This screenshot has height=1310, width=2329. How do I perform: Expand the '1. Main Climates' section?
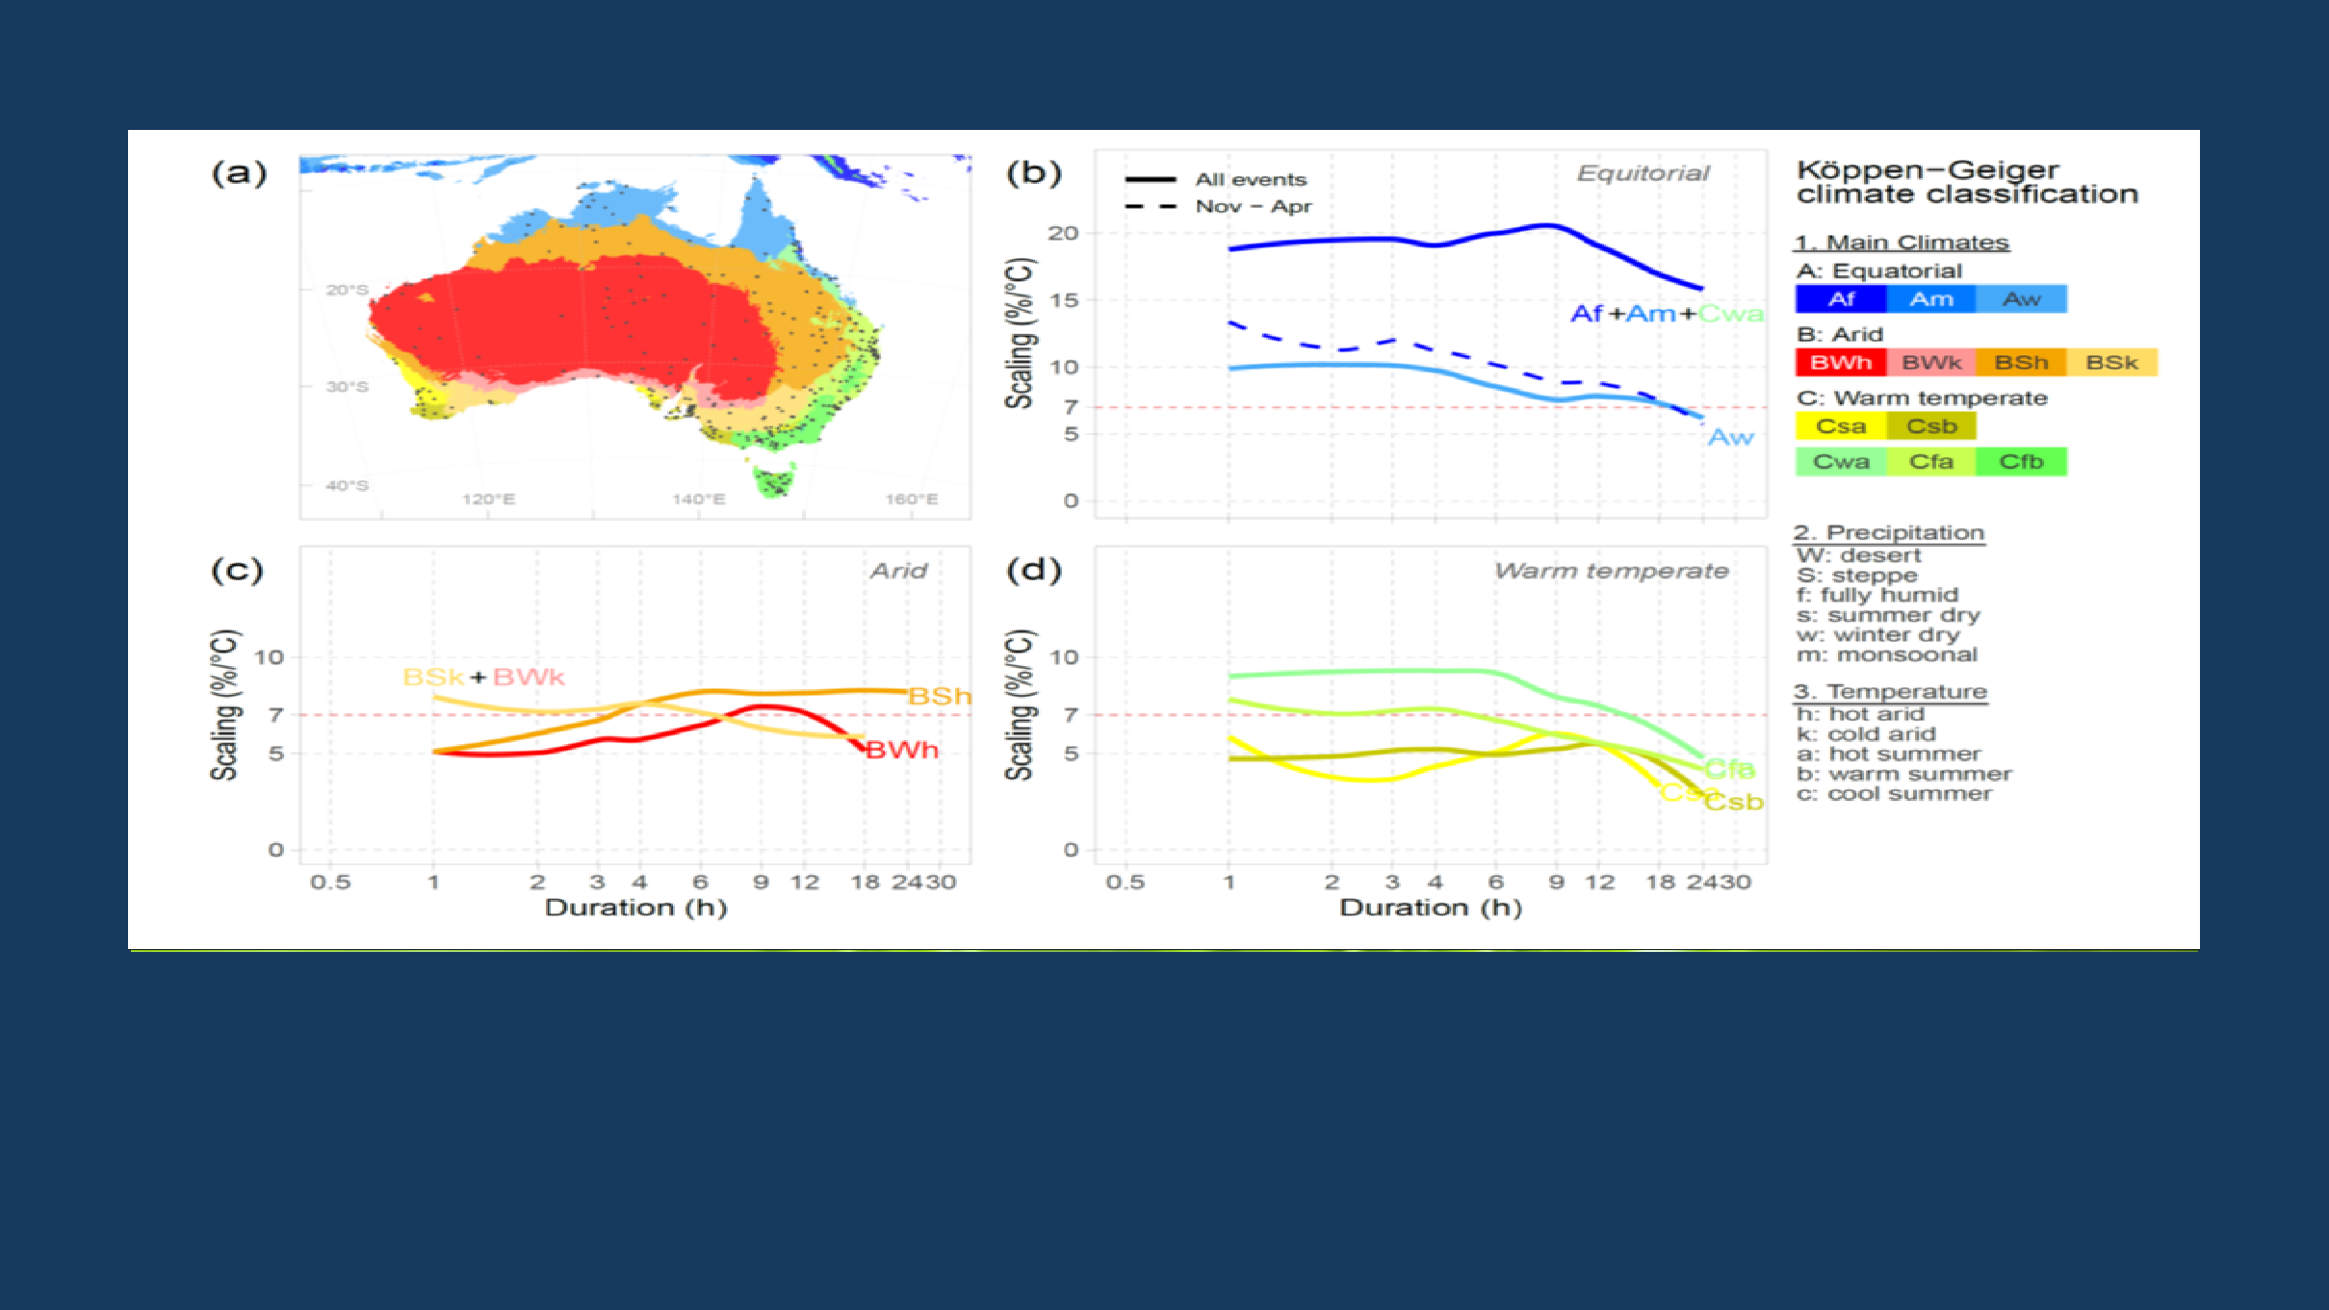pos(1902,241)
